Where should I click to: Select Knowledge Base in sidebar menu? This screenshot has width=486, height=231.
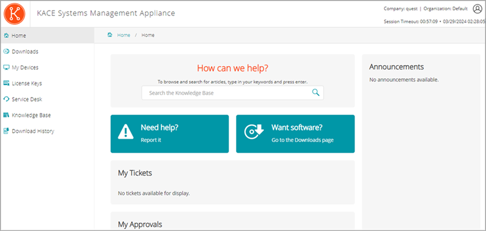point(32,115)
